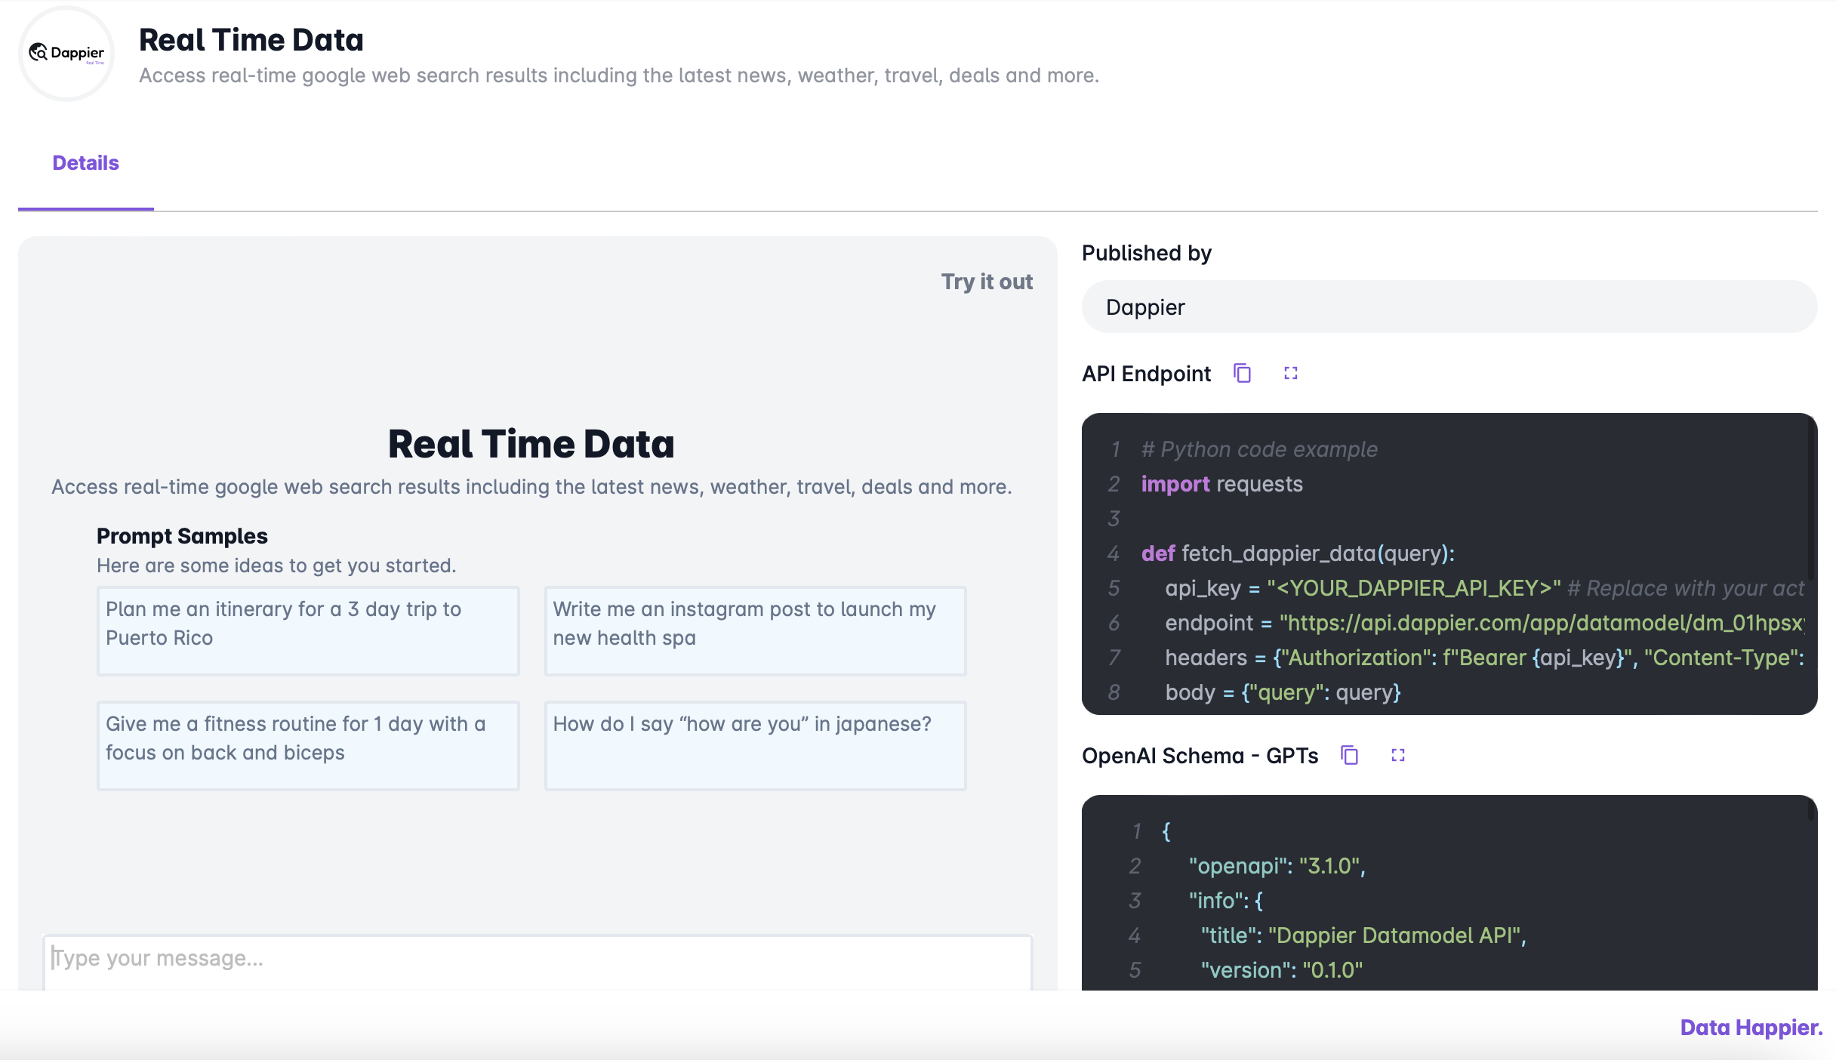1836x1060 pixels.
Task: Click the Real Time Data page title
Action: (x=251, y=40)
